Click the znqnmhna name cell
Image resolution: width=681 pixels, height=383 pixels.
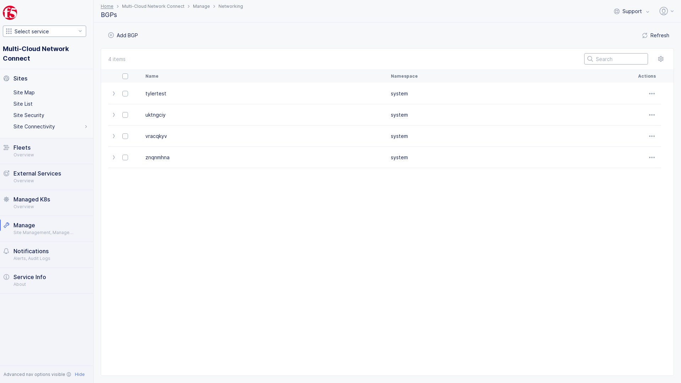157,157
